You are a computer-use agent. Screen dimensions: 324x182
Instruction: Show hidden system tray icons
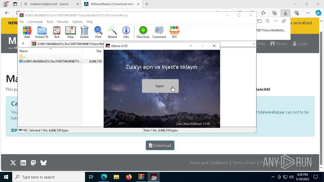click(273, 177)
